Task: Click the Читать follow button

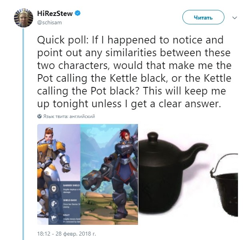Action: point(203,17)
